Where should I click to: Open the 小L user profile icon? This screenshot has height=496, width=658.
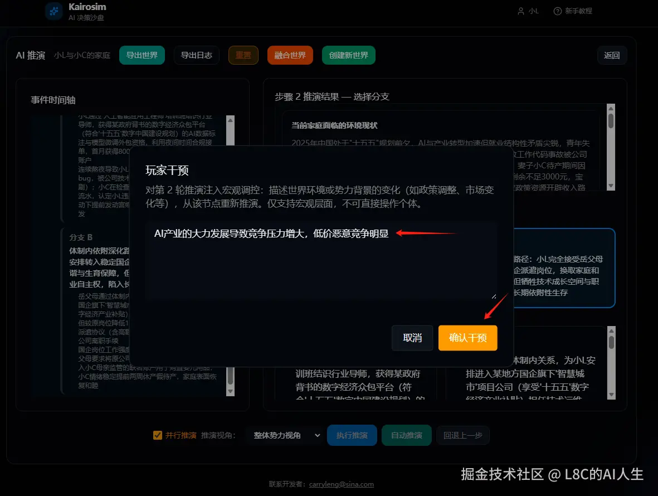(x=520, y=11)
